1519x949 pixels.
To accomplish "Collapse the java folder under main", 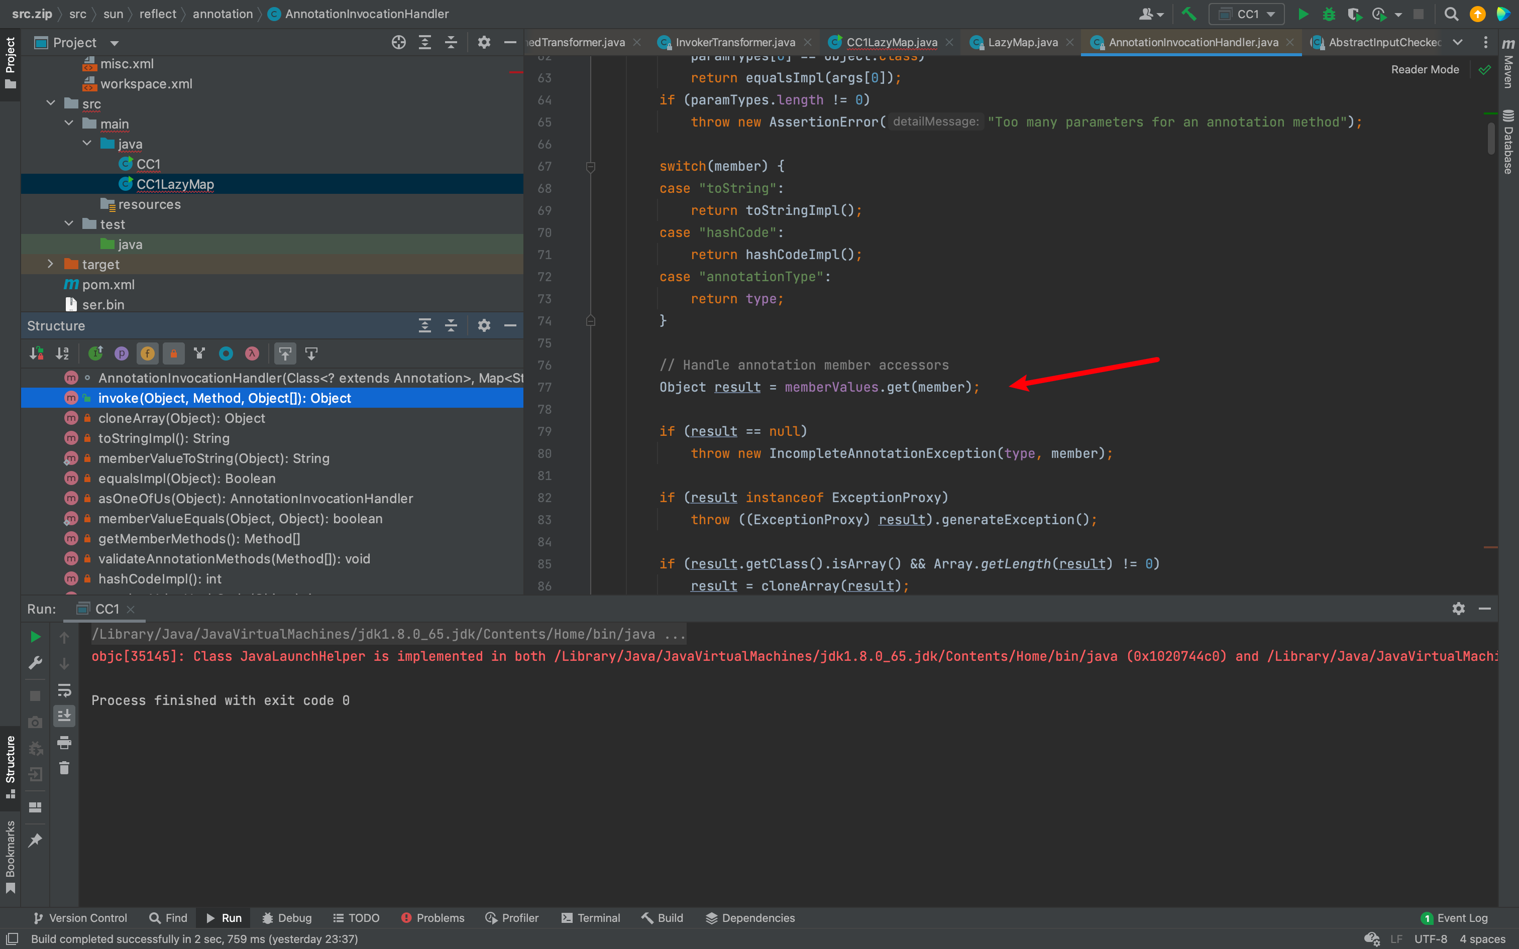I will coord(87,143).
